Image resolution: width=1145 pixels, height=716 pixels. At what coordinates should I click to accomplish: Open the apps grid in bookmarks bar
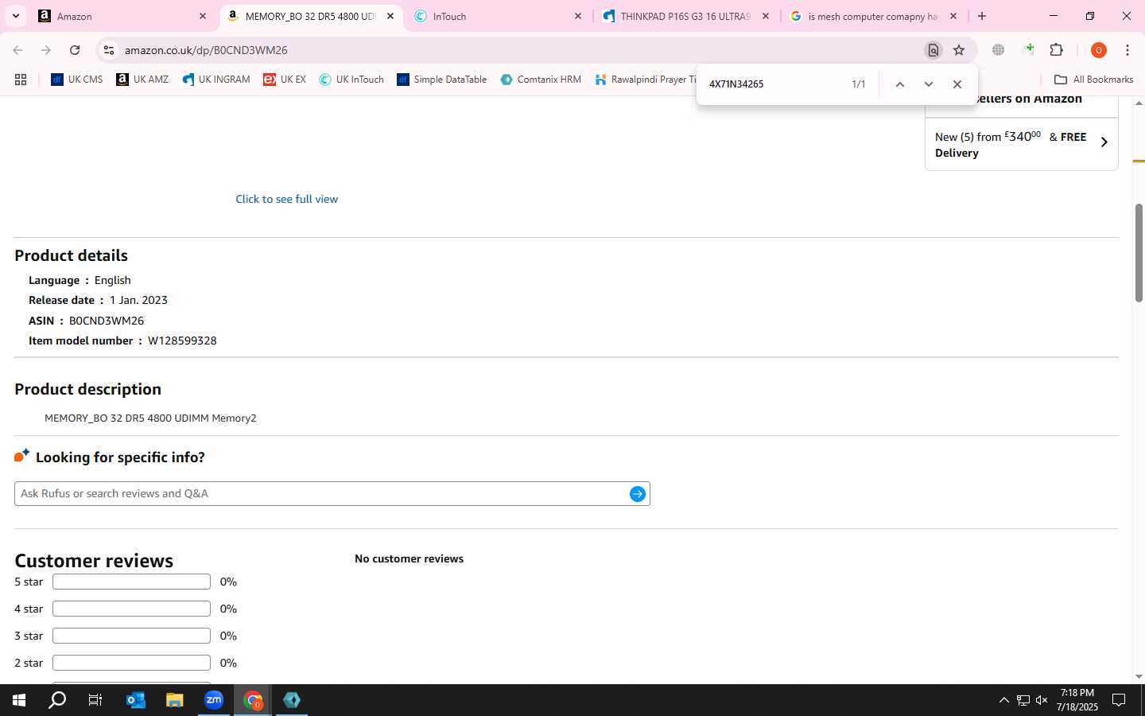coord(21,80)
